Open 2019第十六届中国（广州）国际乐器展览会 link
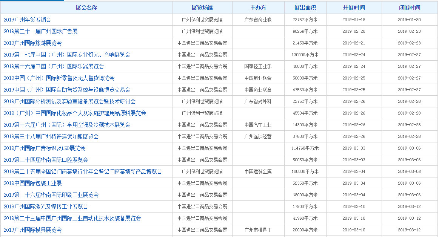439x237 pixels. pyautogui.click(x=54, y=67)
